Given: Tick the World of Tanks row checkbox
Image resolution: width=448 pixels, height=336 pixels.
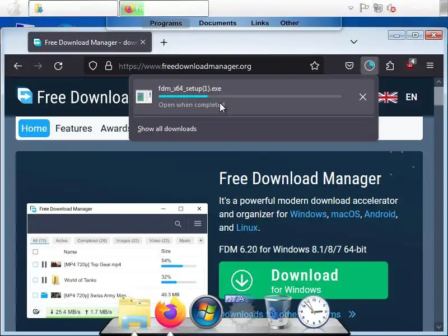Looking at the screenshot, I should 35,280.
